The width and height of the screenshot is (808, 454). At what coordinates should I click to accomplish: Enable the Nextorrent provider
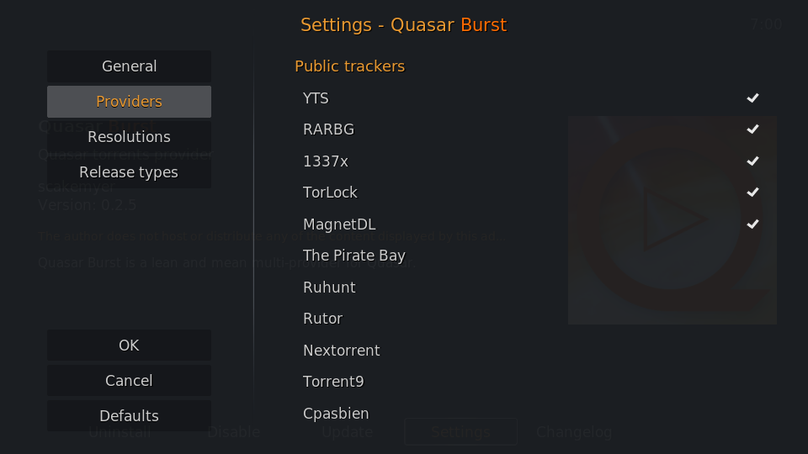pyautogui.click(x=531, y=351)
